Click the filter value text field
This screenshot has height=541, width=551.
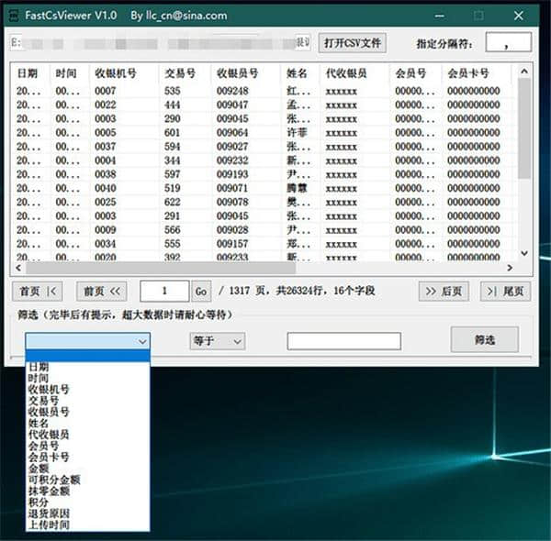(343, 341)
